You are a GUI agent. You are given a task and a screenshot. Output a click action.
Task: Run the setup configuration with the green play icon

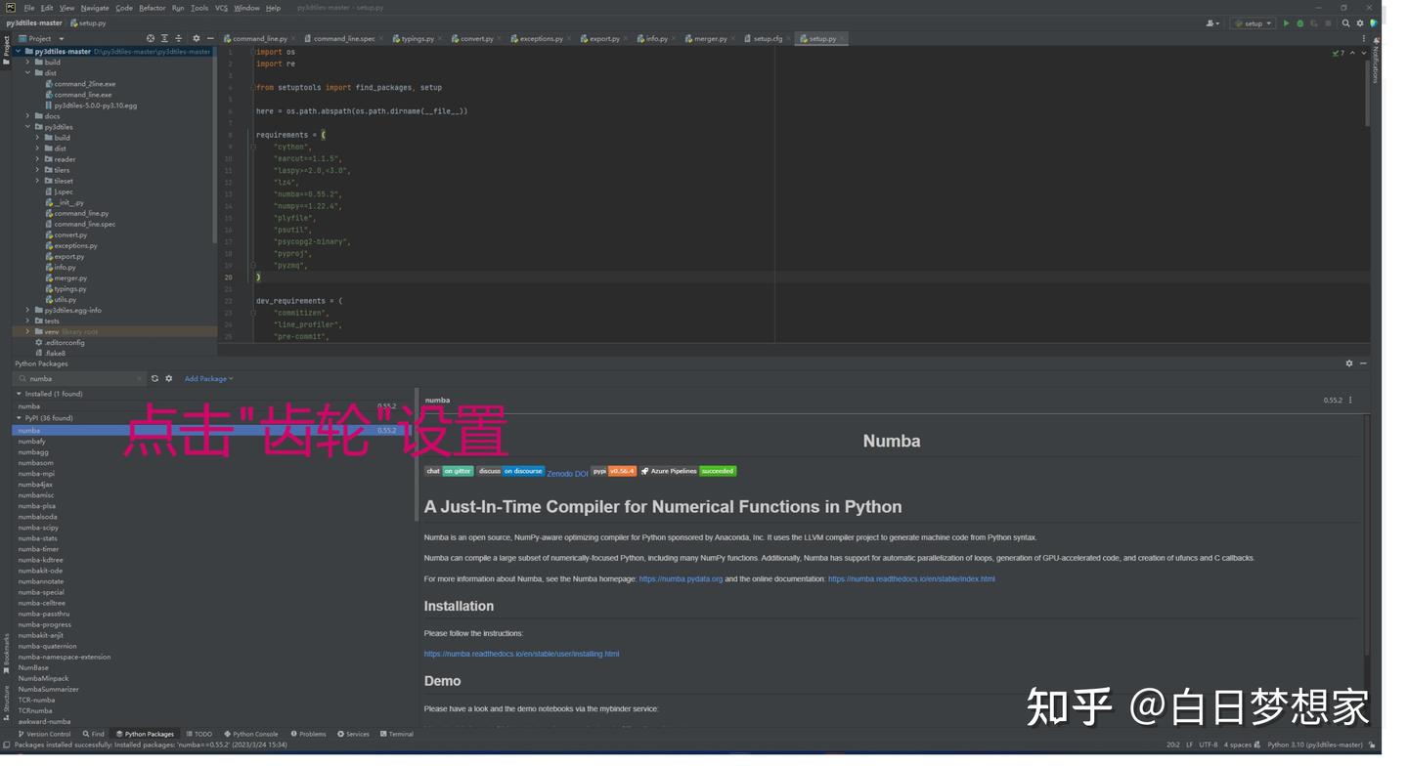(1287, 22)
